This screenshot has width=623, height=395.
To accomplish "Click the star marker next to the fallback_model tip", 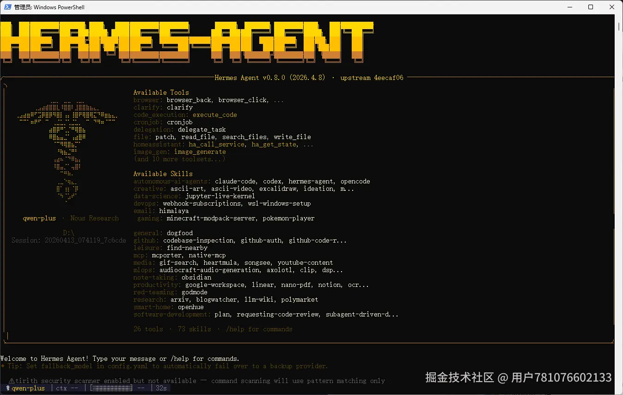I will [4, 366].
